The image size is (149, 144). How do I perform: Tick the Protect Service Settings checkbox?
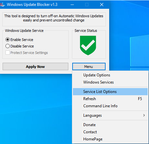(x=7, y=53)
